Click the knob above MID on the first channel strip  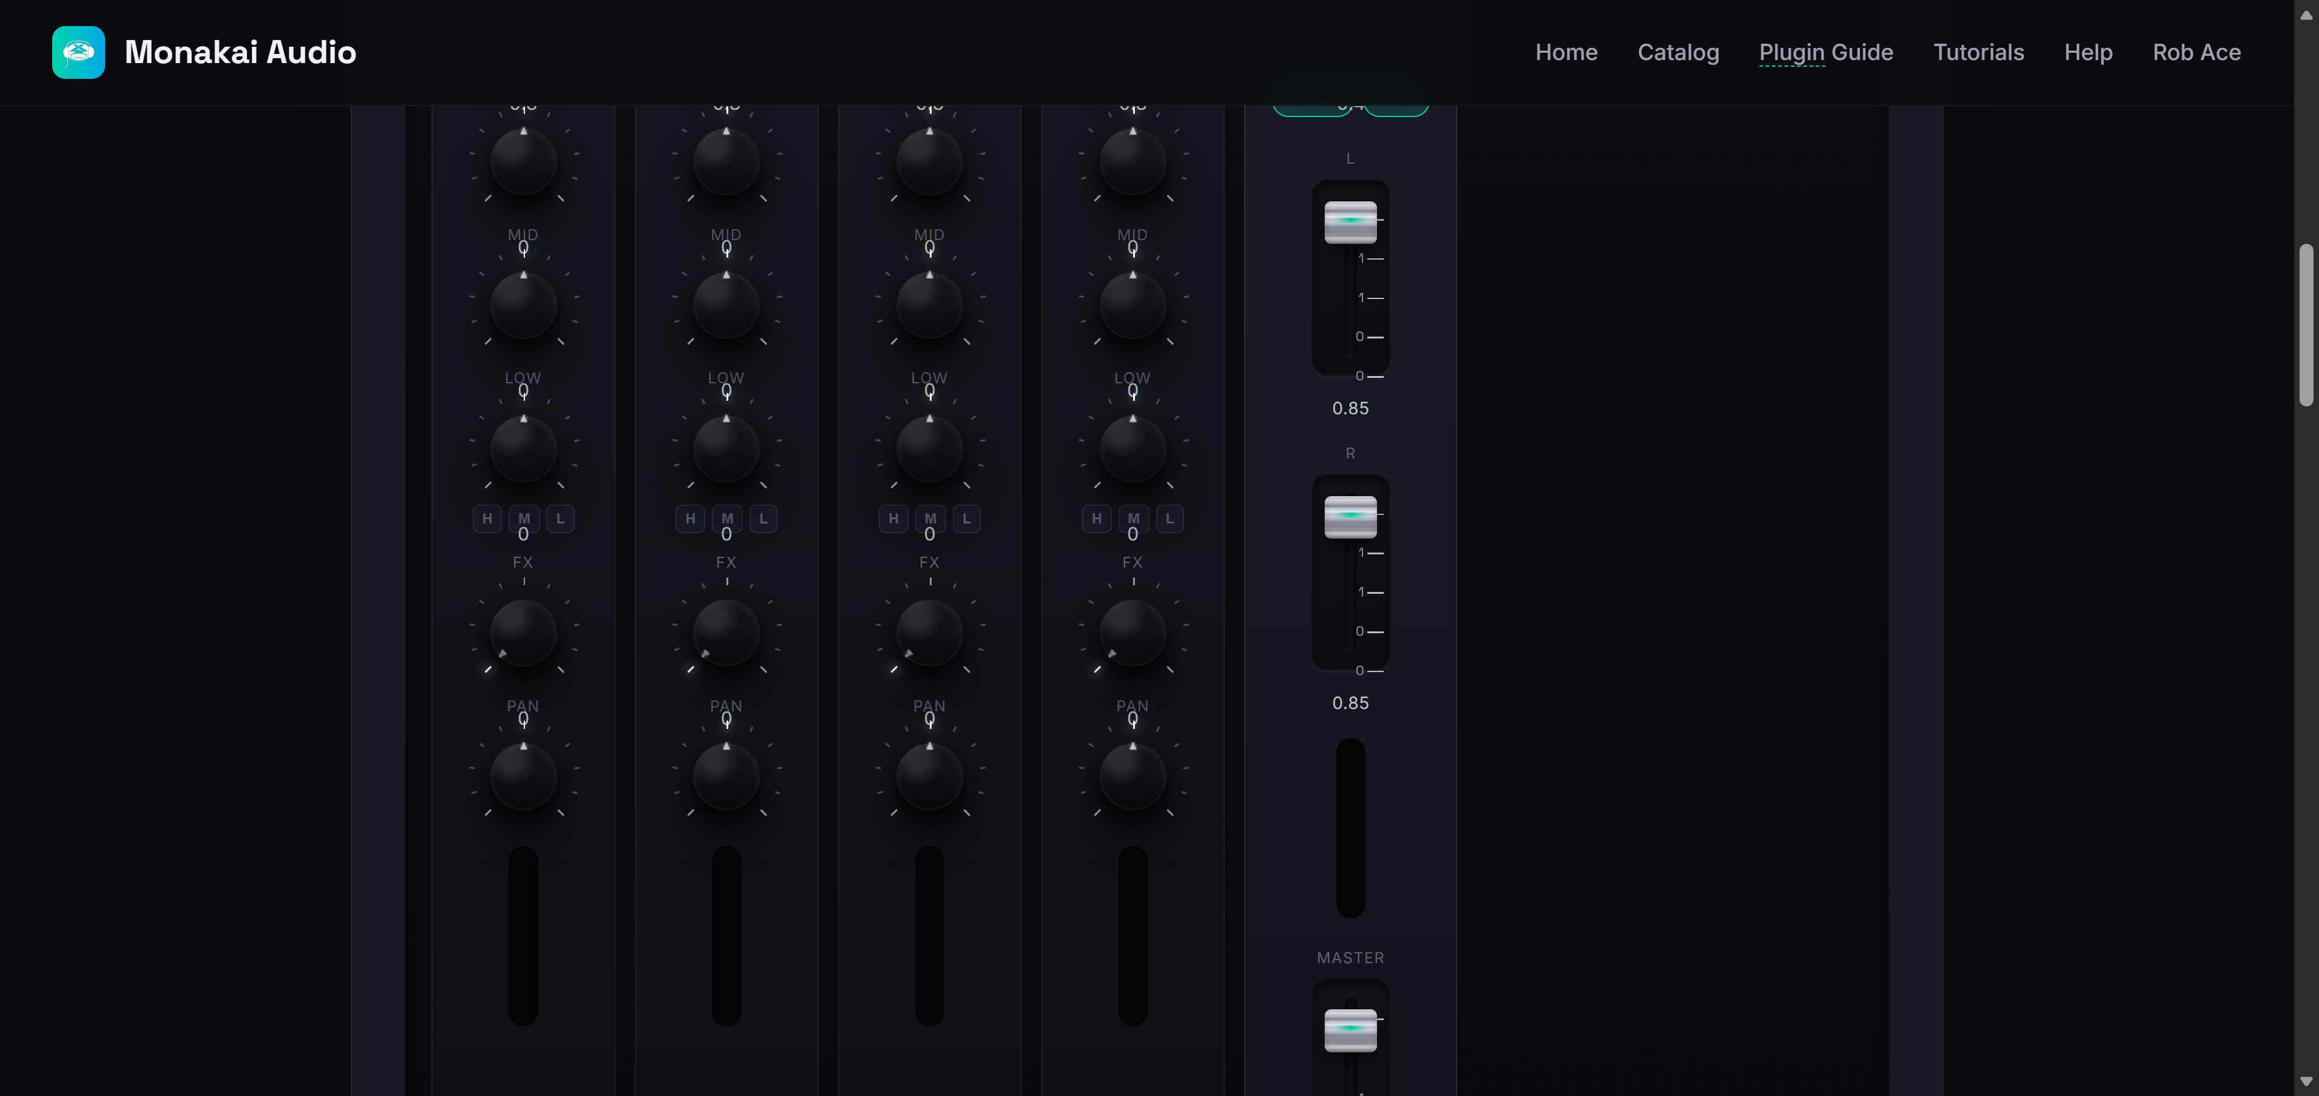click(523, 162)
